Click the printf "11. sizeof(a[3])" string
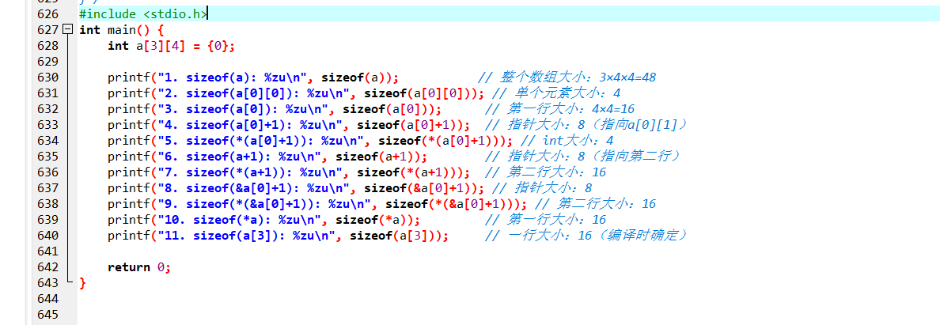 coord(247,235)
